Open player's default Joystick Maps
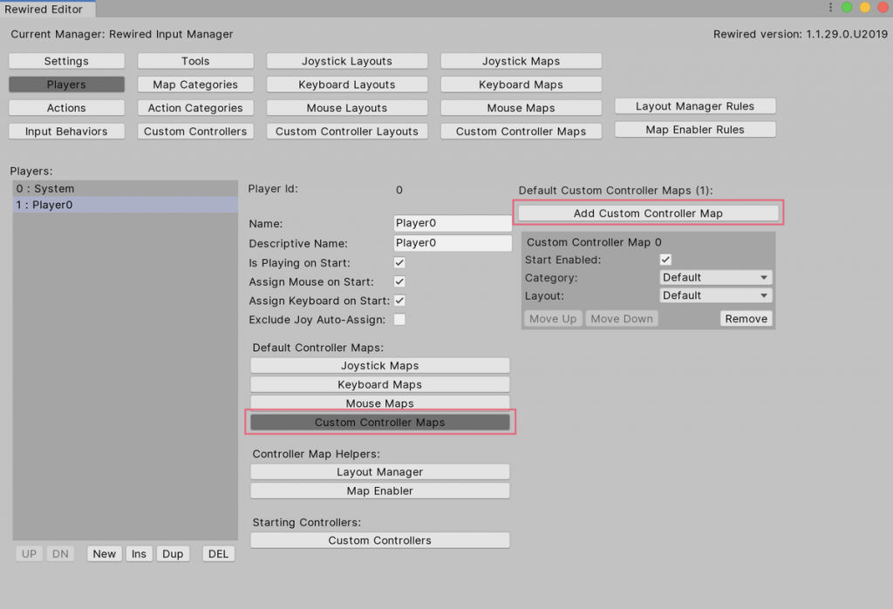The width and height of the screenshot is (893, 609). coord(380,365)
